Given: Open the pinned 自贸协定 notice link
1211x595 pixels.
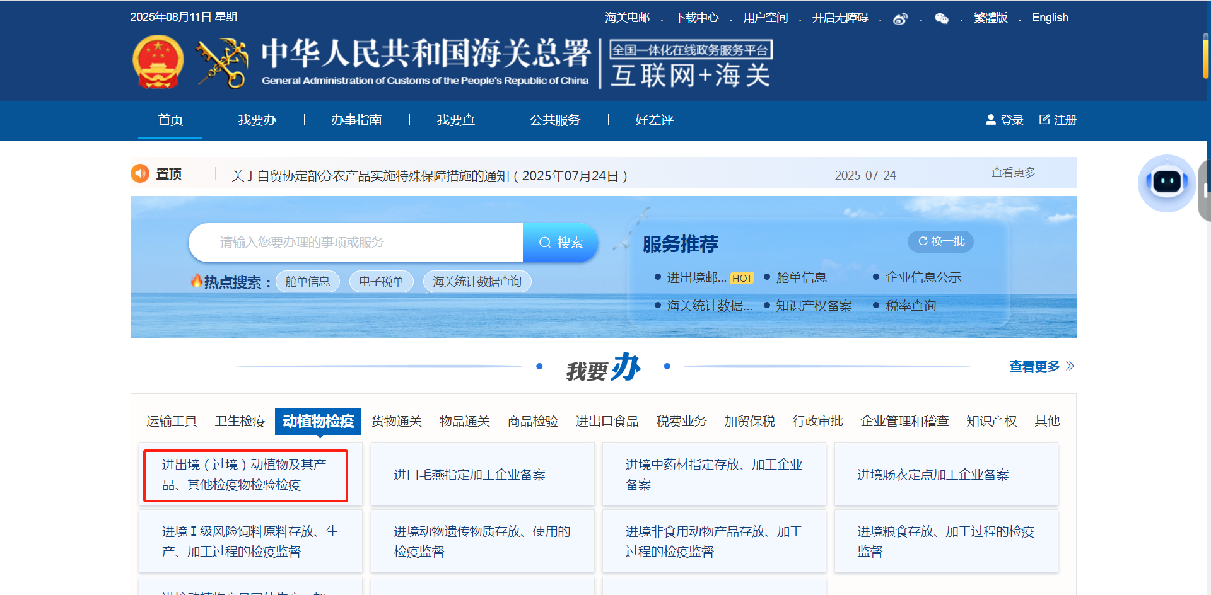Looking at the screenshot, I should (430, 176).
